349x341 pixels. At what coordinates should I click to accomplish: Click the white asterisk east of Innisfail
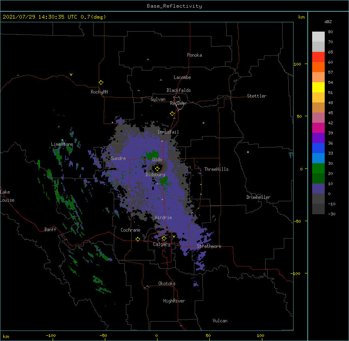[203, 123]
